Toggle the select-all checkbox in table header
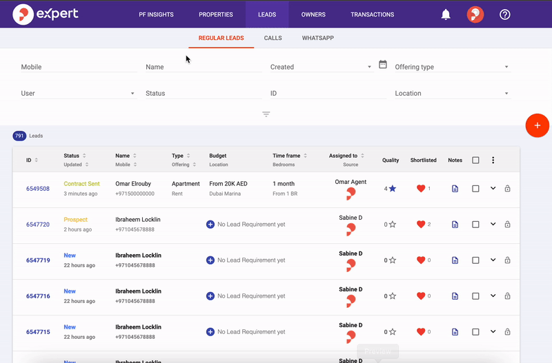Image resolution: width=552 pixels, height=363 pixels. (x=475, y=160)
